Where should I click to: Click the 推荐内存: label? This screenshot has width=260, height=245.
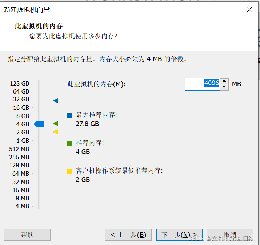click(x=90, y=143)
